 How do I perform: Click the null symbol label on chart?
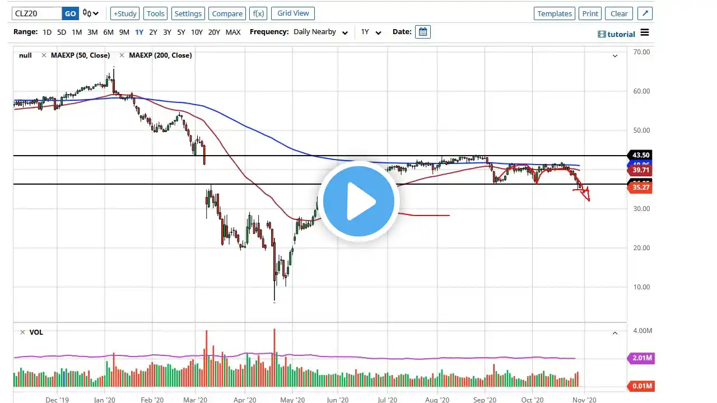(x=25, y=55)
